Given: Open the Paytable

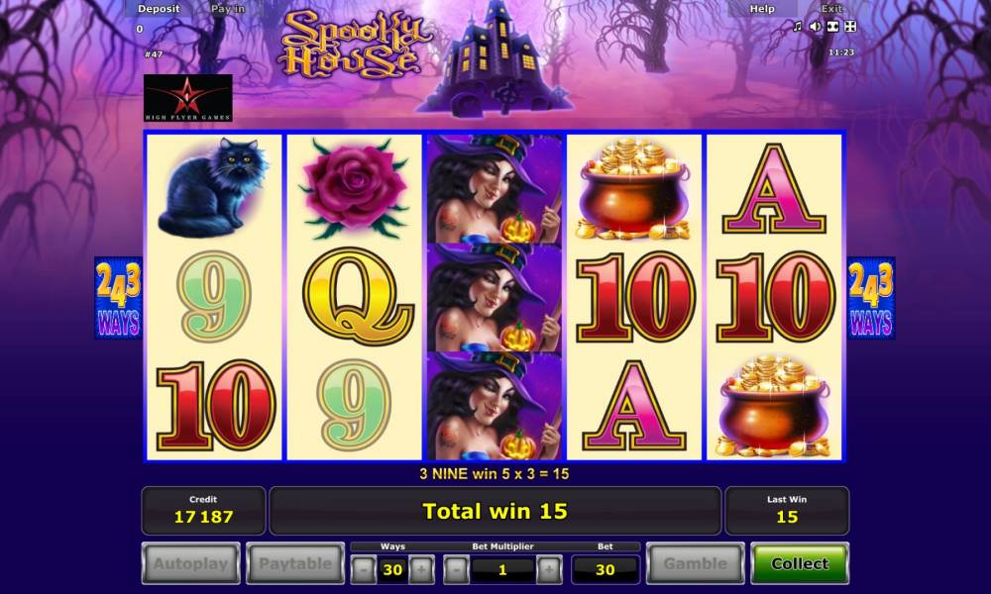Looking at the screenshot, I should point(295,563).
